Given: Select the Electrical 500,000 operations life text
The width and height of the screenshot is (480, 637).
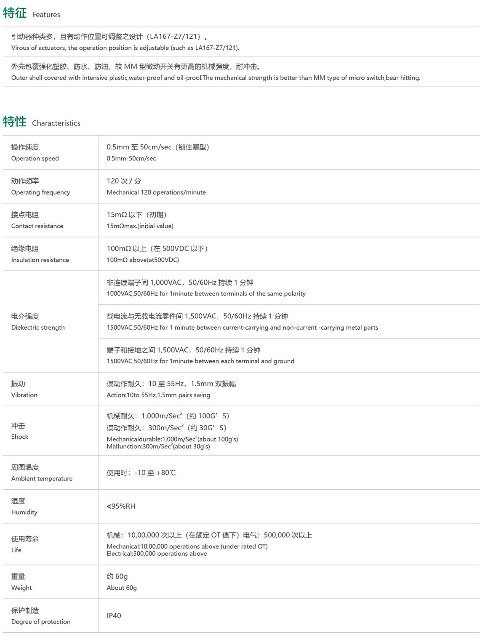Looking at the screenshot, I should 157,554.
